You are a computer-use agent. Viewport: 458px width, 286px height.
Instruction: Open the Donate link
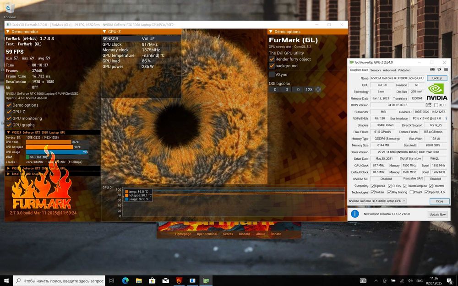(x=276, y=234)
